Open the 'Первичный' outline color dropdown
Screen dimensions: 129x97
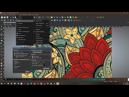click(41, 65)
